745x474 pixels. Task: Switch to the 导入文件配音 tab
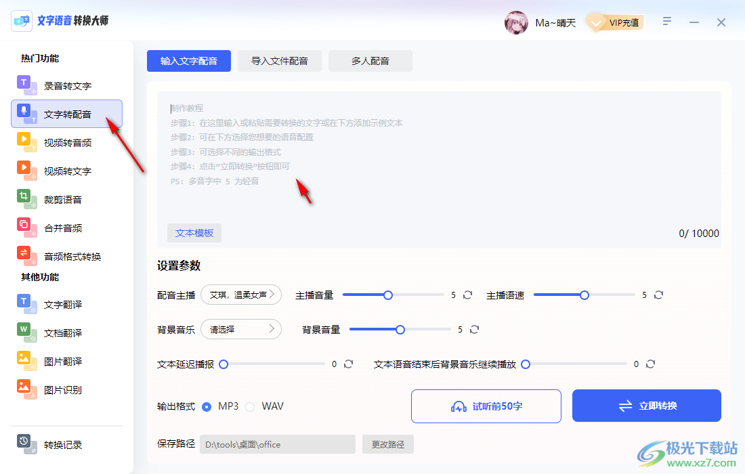tap(280, 60)
